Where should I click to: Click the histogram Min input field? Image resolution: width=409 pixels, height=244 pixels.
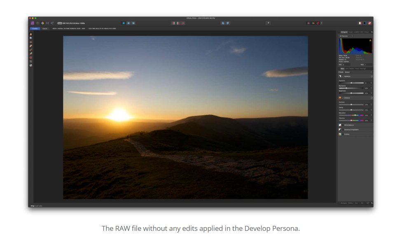(x=346, y=64)
